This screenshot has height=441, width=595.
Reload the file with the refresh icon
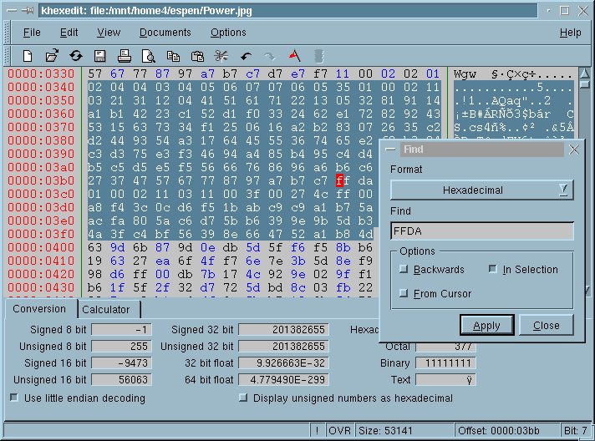pyautogui.click(x=76, y=56)
